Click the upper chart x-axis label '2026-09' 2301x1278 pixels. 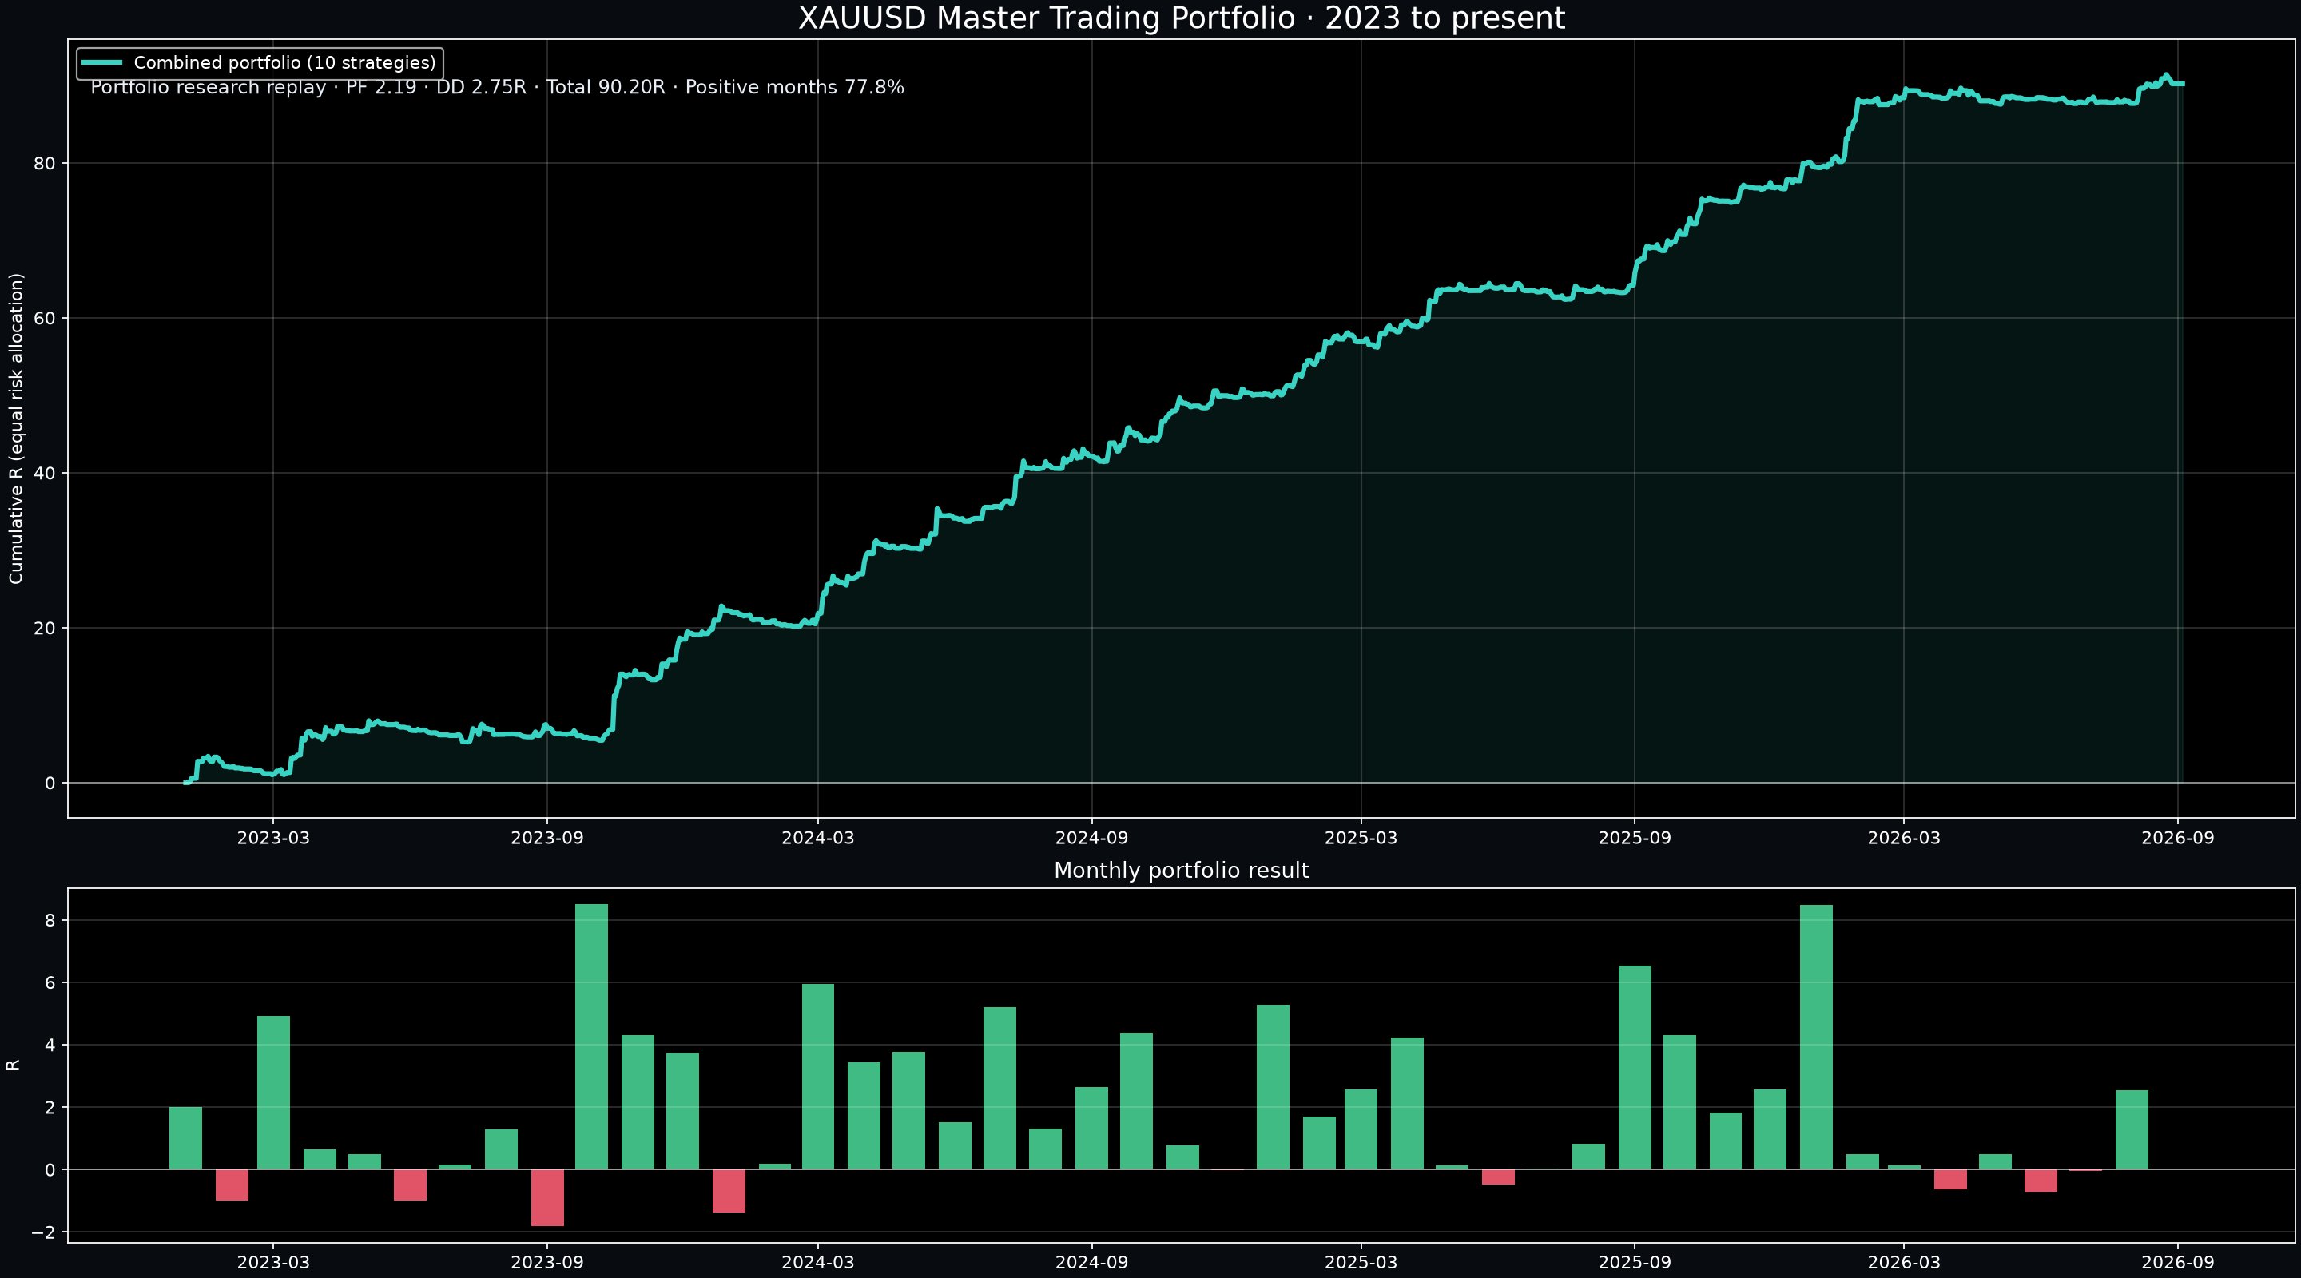(x=2178, y=838)
